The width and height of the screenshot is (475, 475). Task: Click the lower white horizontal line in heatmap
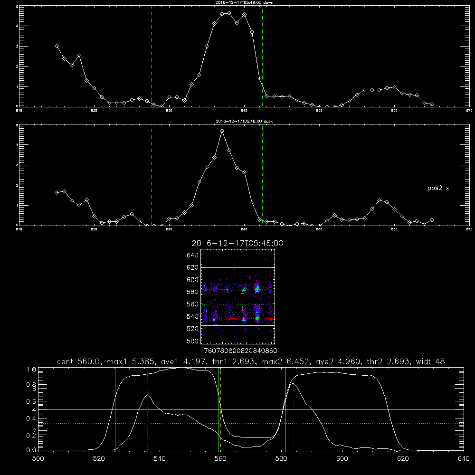click(237, 326)
